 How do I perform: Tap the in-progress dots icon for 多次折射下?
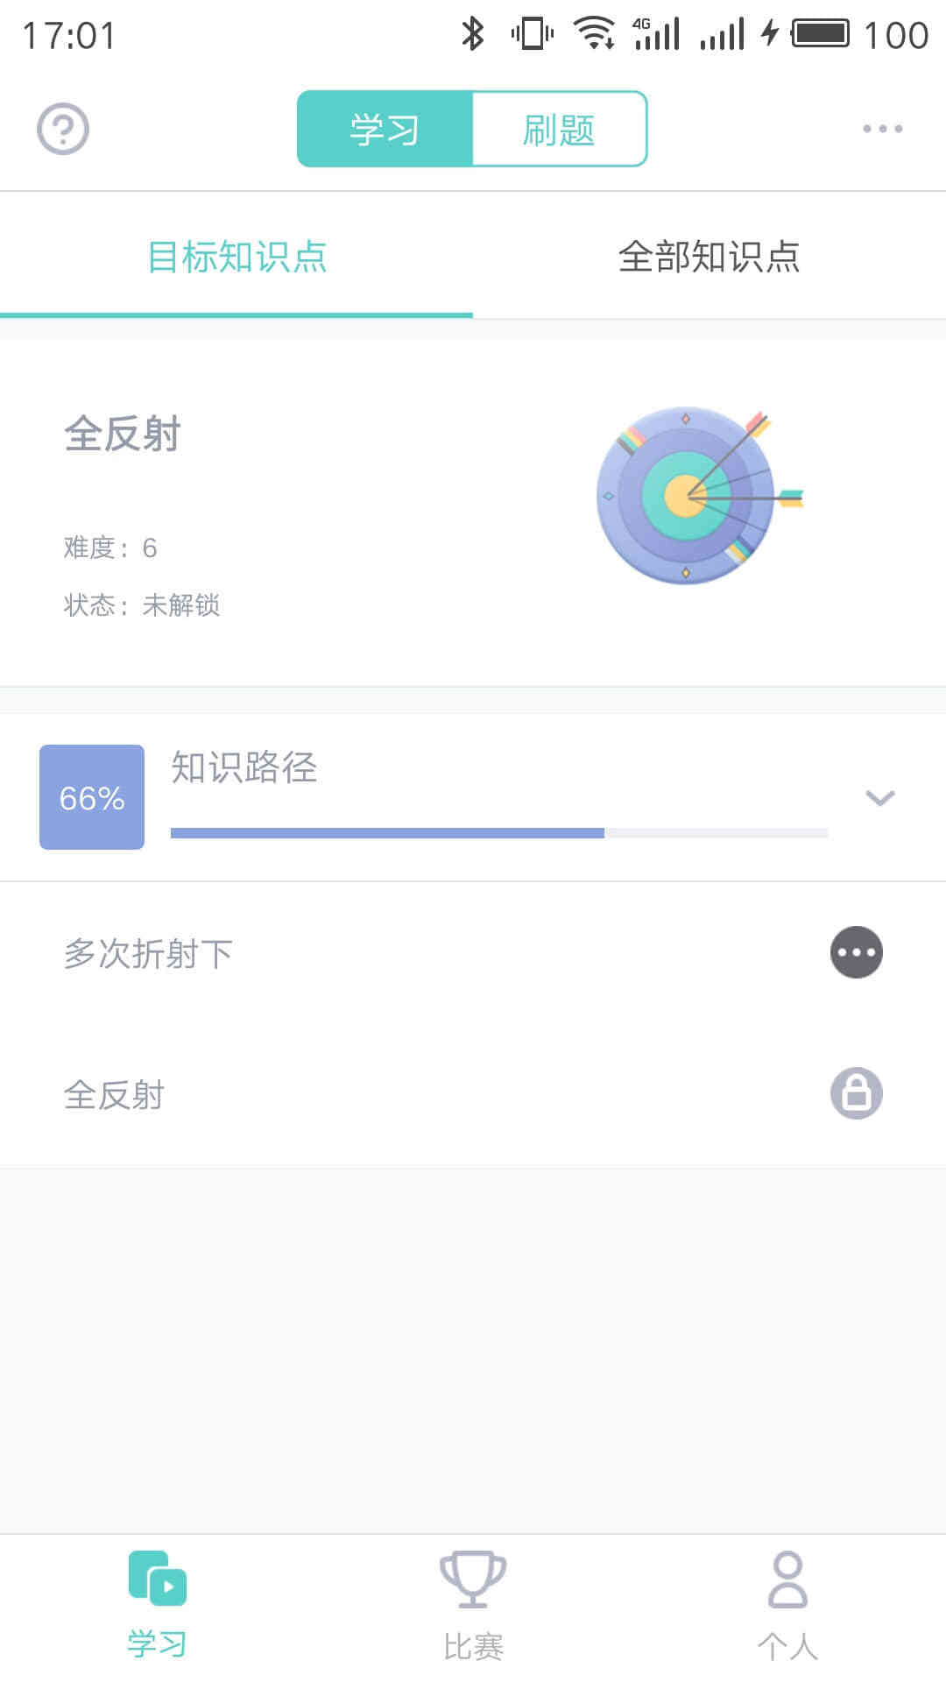point(856,952)
